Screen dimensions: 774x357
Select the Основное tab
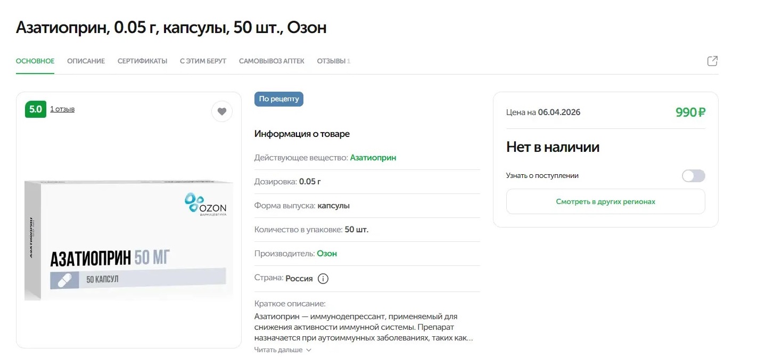click(35, 61)
